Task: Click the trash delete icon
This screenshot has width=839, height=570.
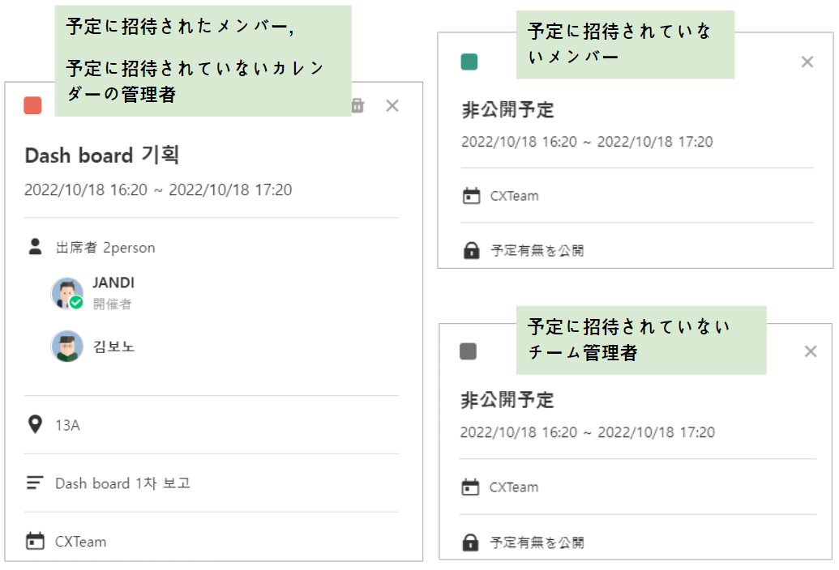Action: 358,105
